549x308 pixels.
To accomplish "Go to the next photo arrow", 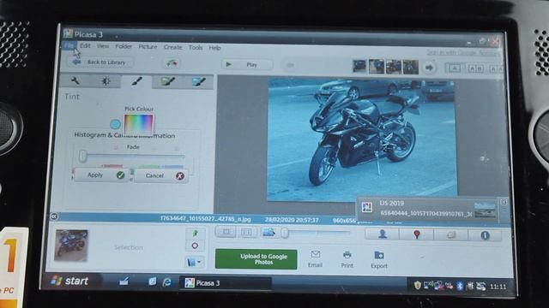I will point(429,67).
